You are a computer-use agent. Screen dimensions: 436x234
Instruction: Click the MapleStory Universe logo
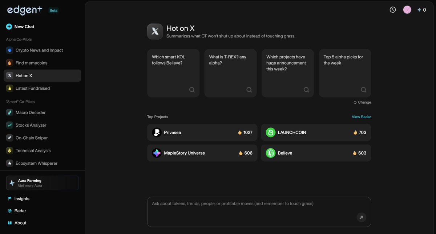(157, 153)
